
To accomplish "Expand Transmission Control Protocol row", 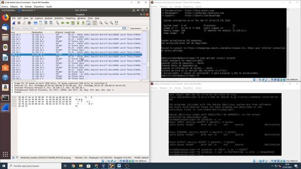I will point(12,90).
